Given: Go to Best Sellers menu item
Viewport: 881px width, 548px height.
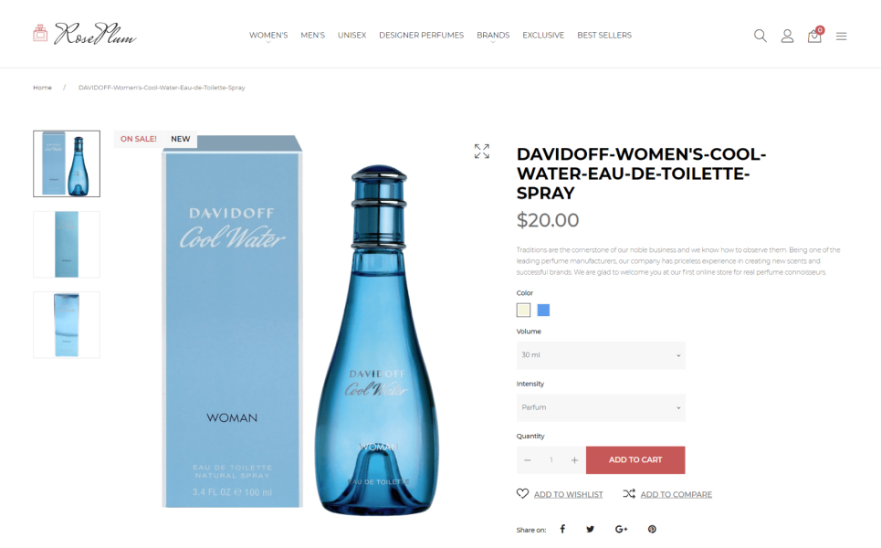Looking at the screenshot, I should (604, 35).
